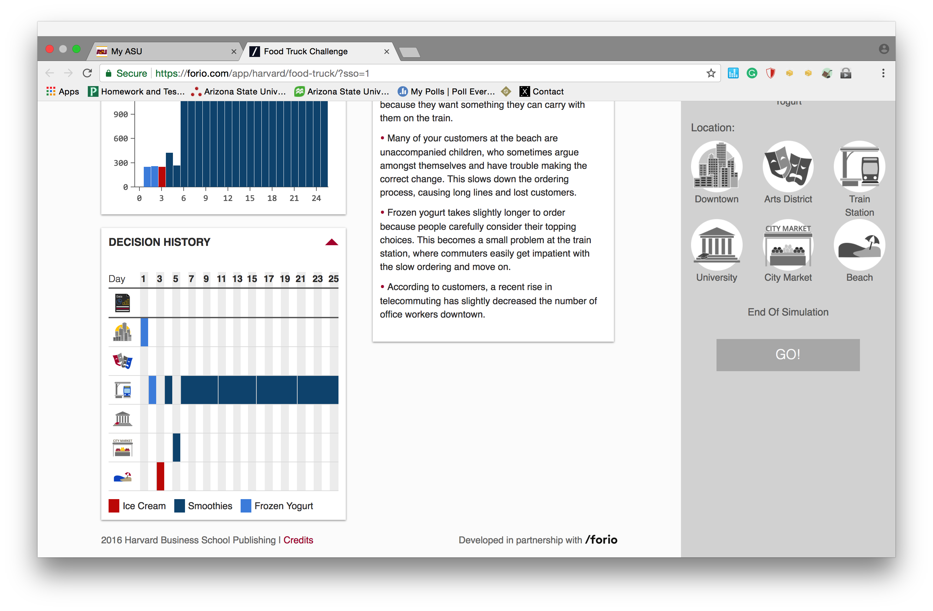Click the browser address bar
Screen dimensions: 933x611
(x=410, y=73)
